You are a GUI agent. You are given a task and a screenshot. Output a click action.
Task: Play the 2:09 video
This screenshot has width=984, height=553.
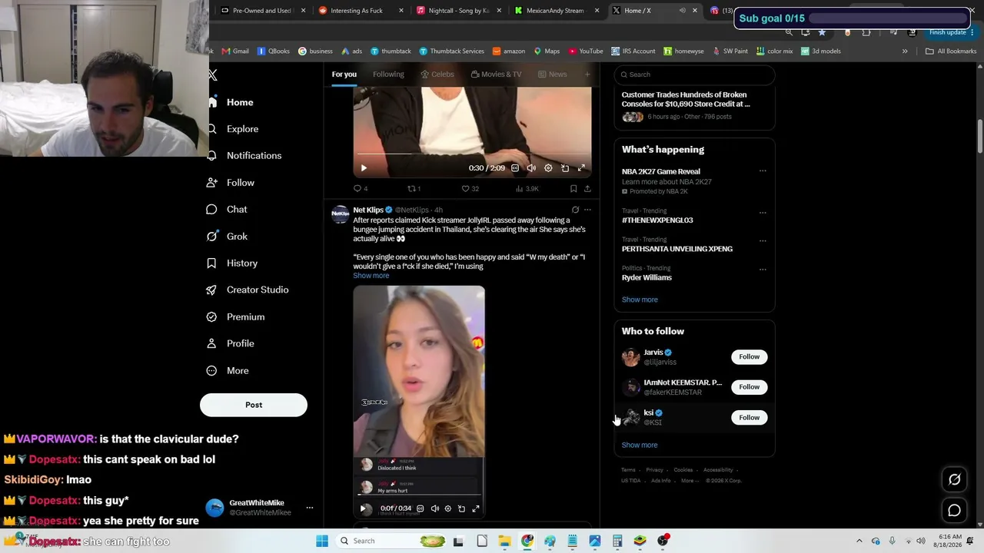click(x=364, y=168)
